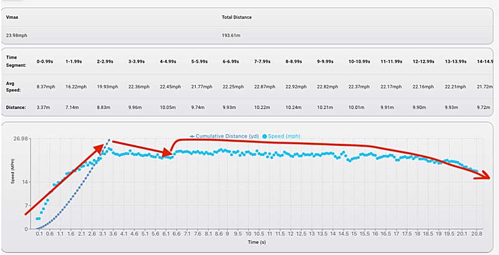499x255 pixels.
Task: Click the Distance row label
Action: click(16, 107)
